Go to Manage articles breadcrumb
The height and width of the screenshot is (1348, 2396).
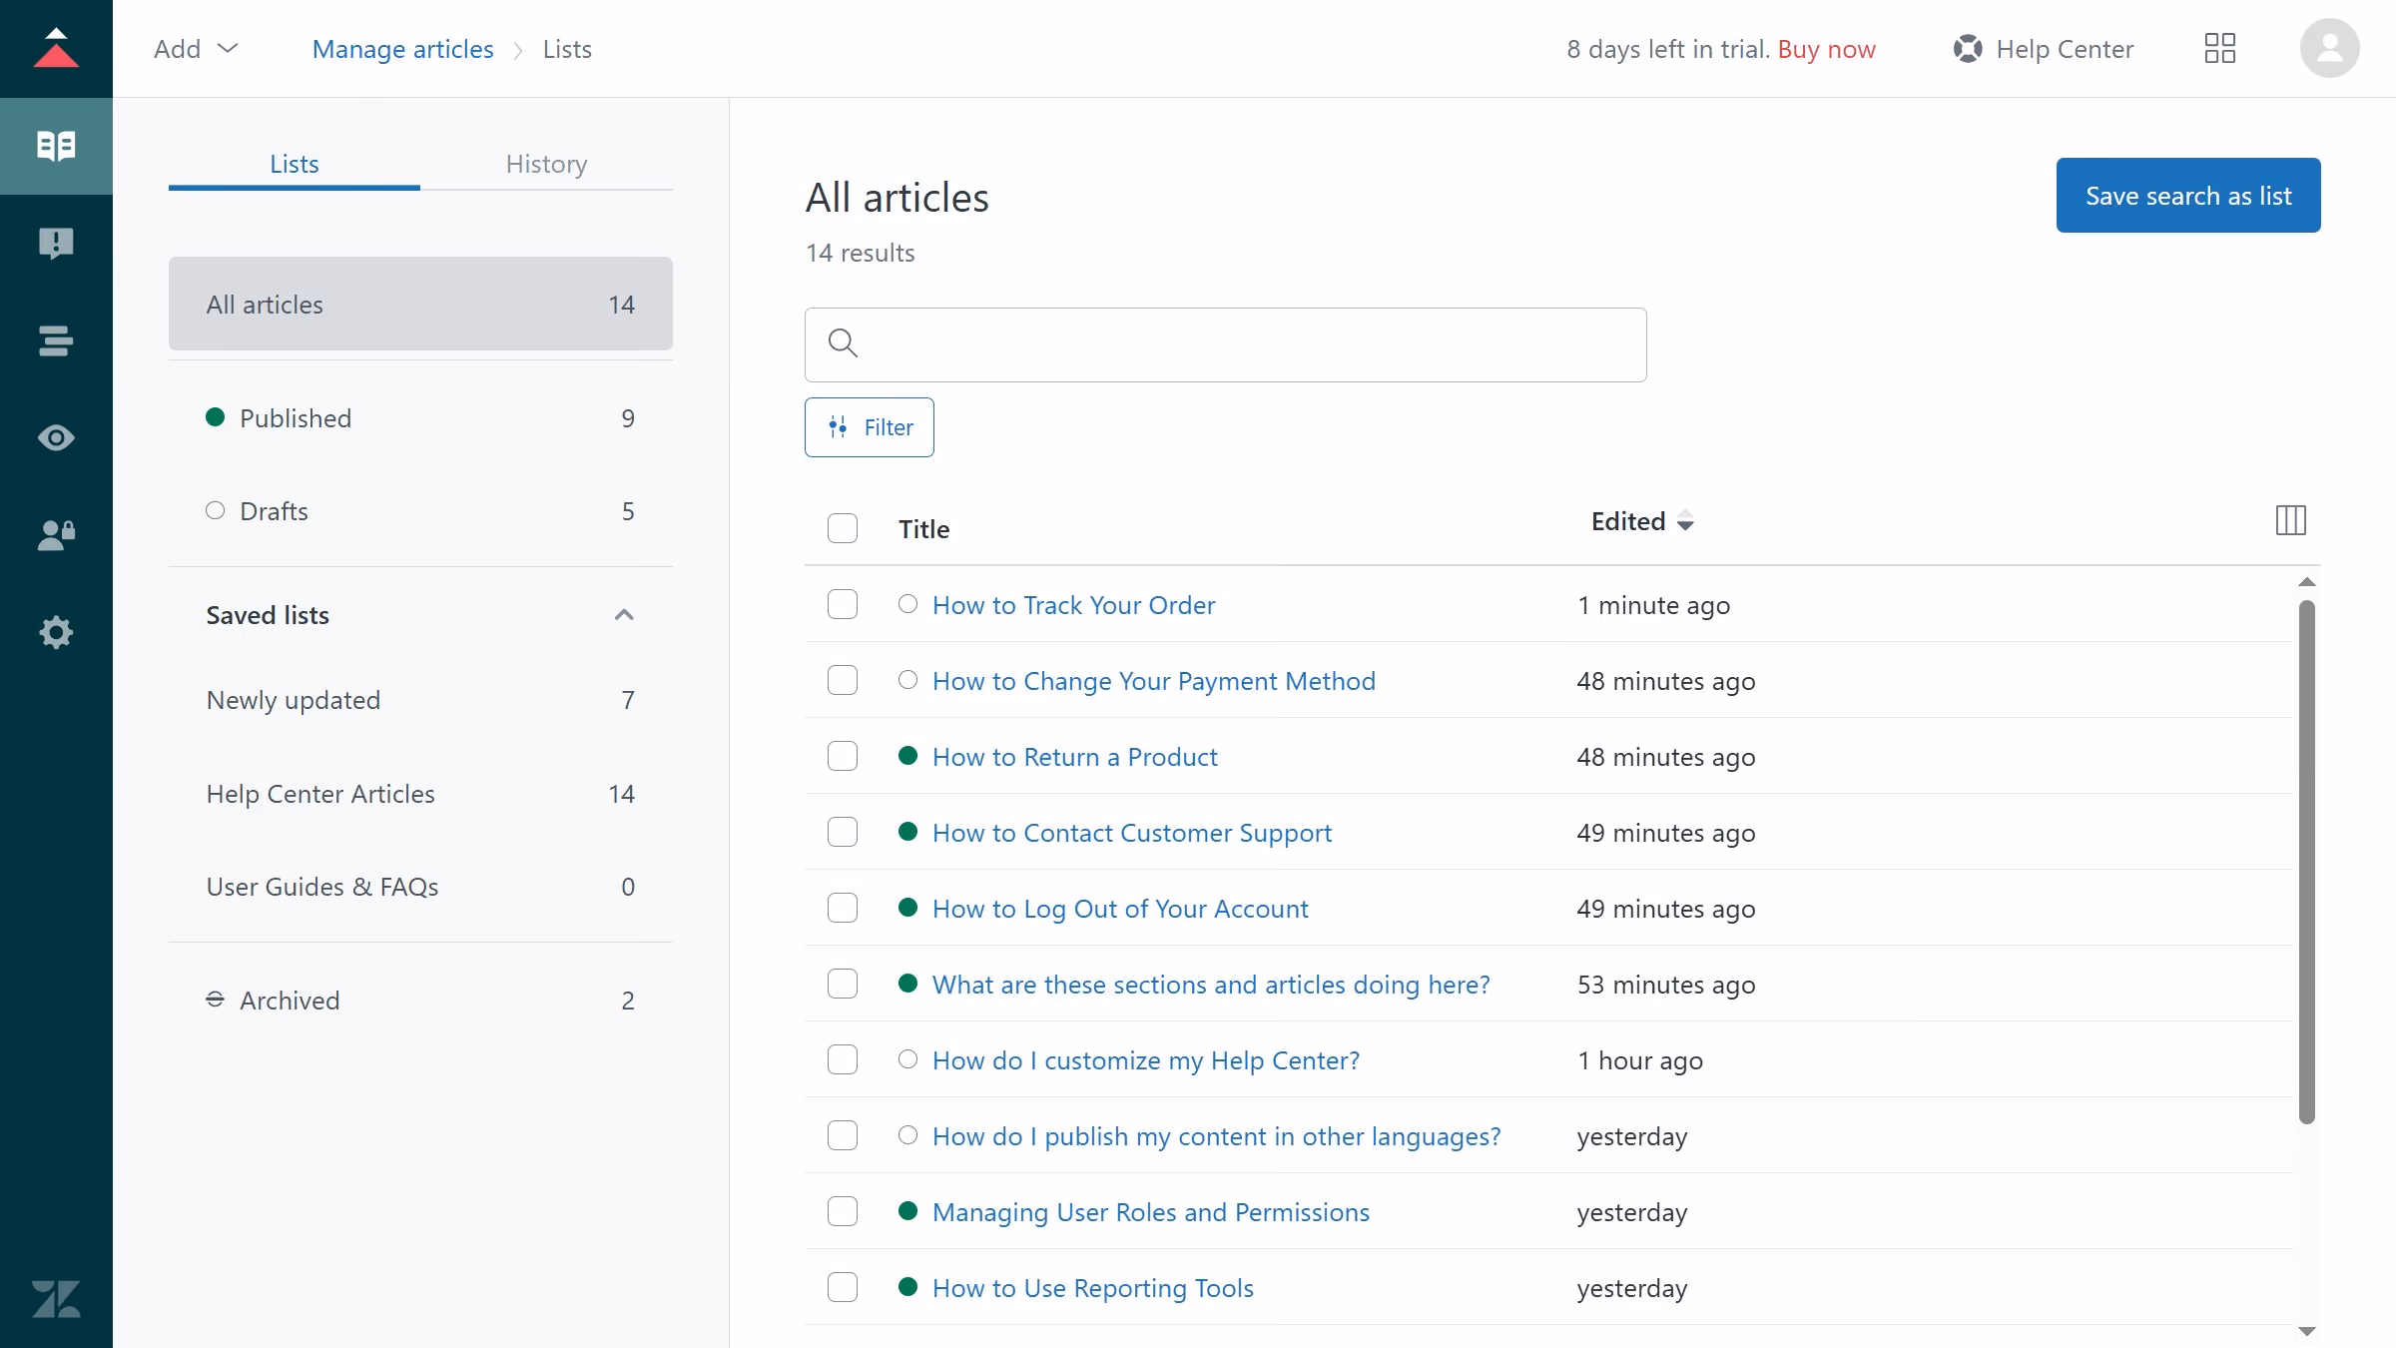402,49
